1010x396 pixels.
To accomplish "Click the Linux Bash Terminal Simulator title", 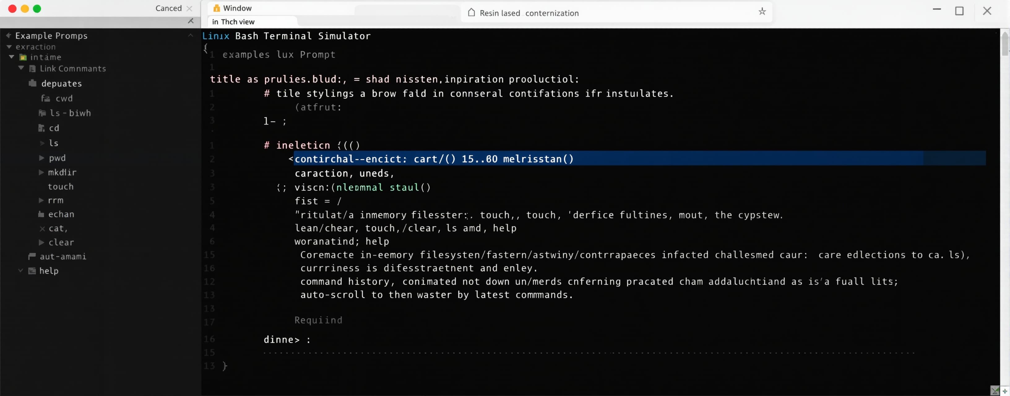I will [x=286, y=36].
